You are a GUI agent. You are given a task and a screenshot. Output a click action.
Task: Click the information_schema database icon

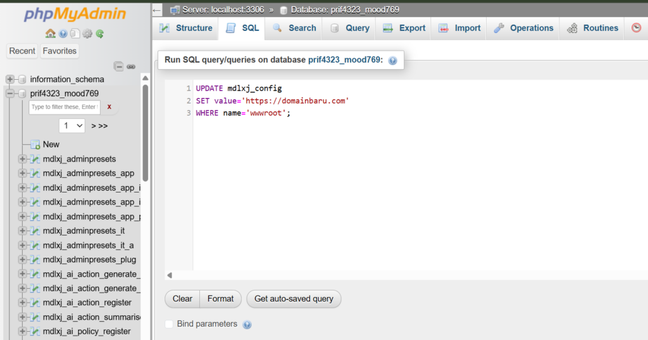pos(22,79)
